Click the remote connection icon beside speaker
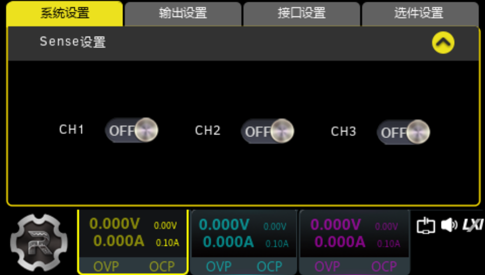The width and height of the screenshot is (485, 275). pyautogui.click(x=426, y=225)
